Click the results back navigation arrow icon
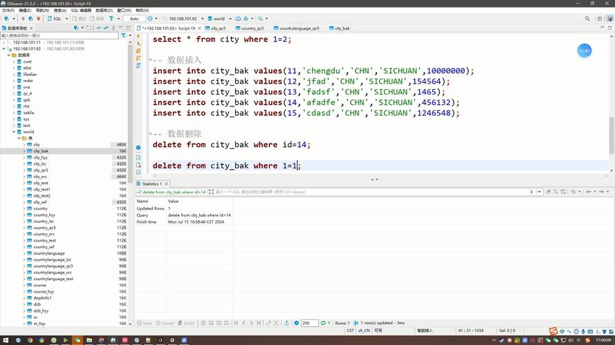615x345 pixels. (x=589, y=192)
